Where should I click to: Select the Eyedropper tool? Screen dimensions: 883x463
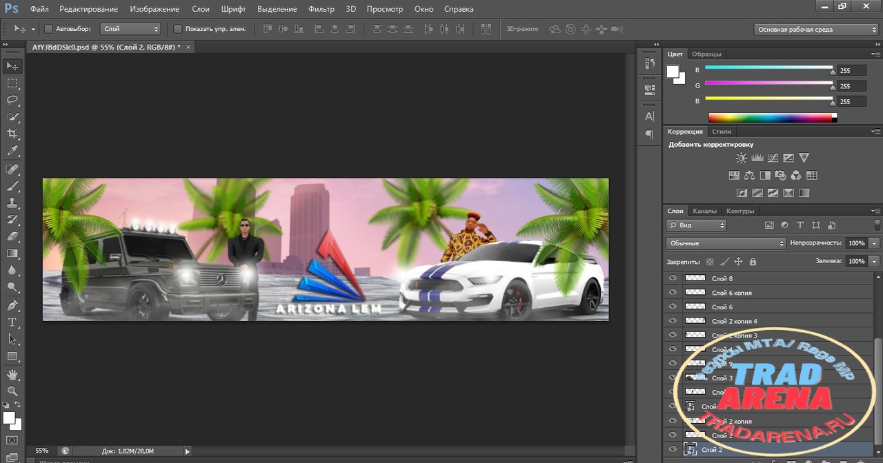pos(12,151)
